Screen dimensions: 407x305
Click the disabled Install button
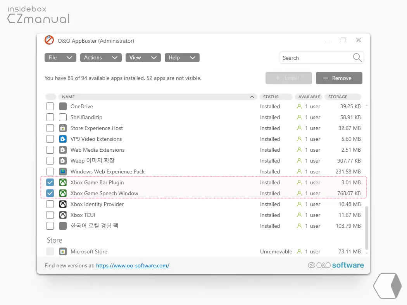tap(289, 78)
